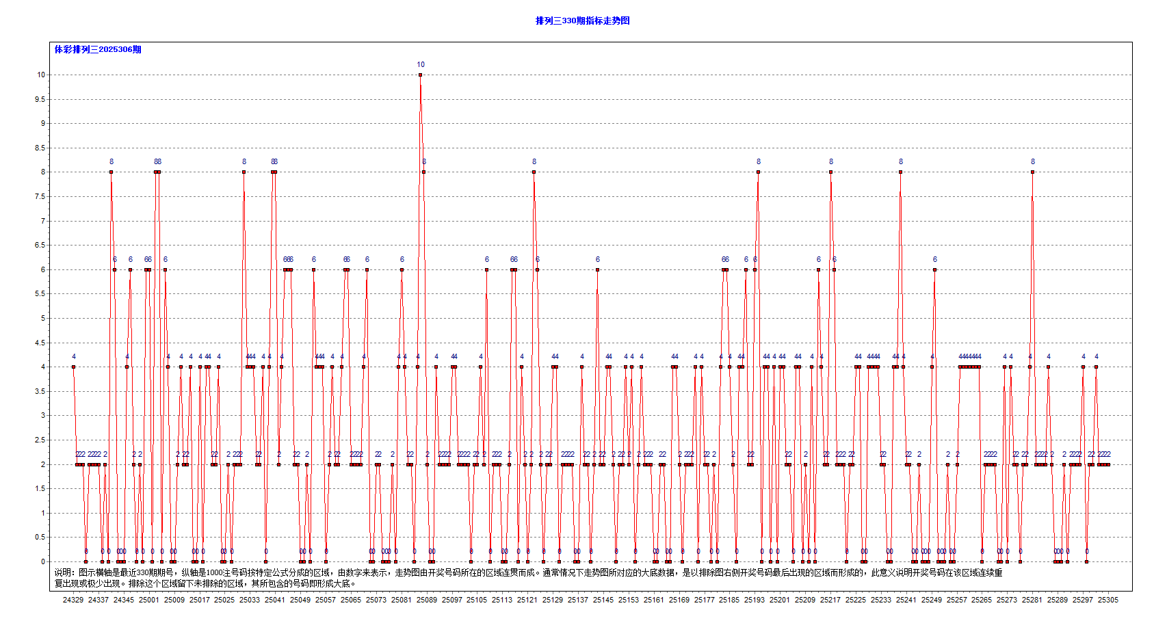The width and height of the screenshot is (1167, 623).
Task: Click the first data point at chart start
Action: (x=73, y=367)
